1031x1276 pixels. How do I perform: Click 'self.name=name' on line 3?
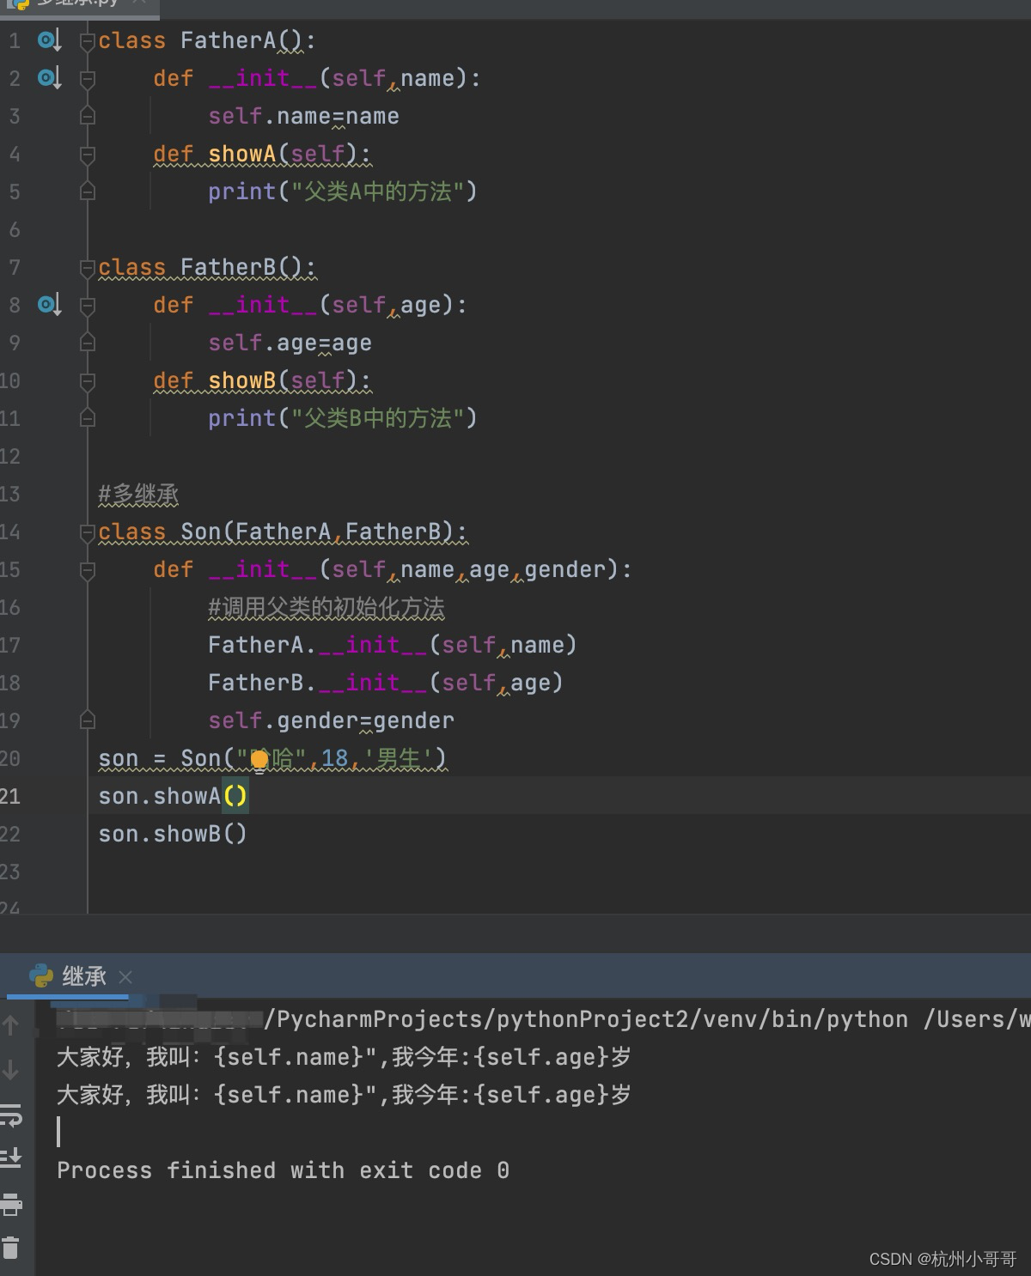tap(303, 116)
